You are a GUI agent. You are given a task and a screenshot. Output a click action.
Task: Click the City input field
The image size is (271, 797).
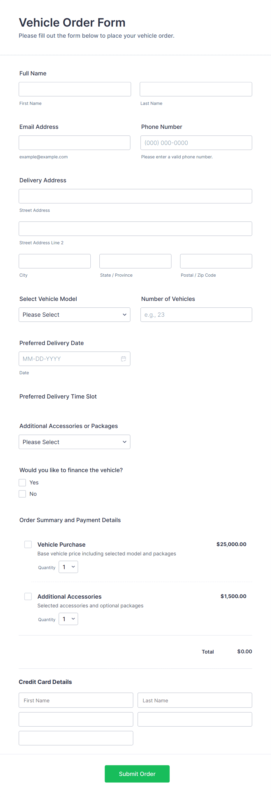tap(54, 261)
